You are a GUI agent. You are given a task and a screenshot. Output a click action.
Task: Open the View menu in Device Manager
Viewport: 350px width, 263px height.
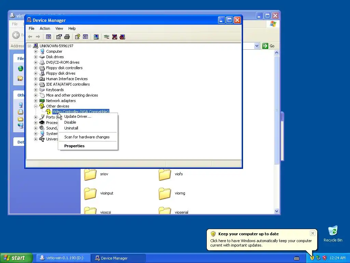coord(59,28)
